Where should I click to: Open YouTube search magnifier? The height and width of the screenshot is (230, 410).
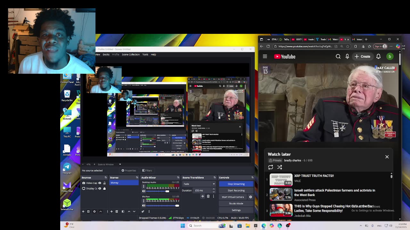pos(338,57)
